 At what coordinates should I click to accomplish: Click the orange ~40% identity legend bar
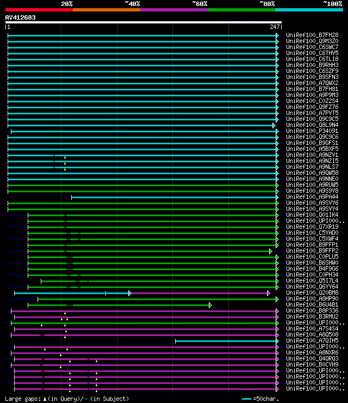[107, 10]
